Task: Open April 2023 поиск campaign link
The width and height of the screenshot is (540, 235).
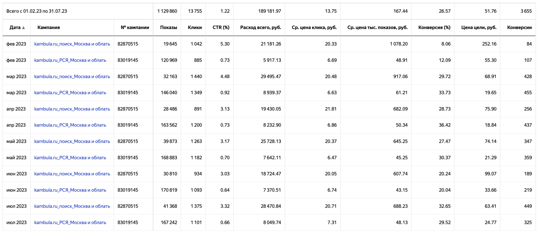Action: 72,109
